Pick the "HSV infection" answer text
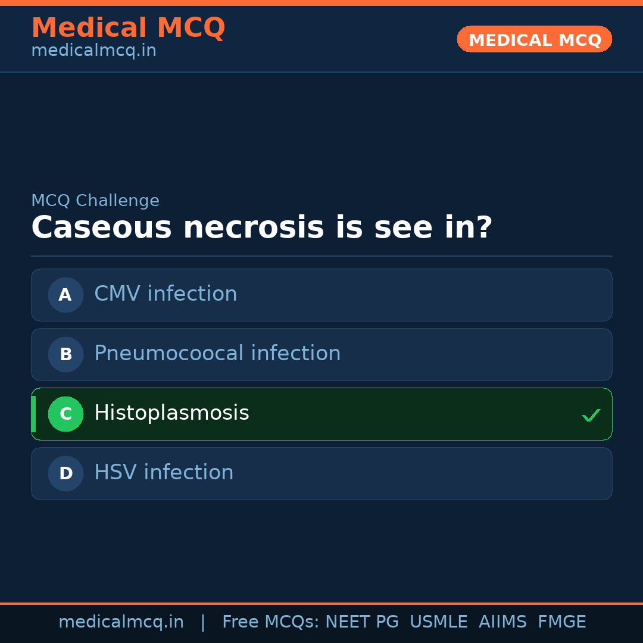 coord(164,473)
